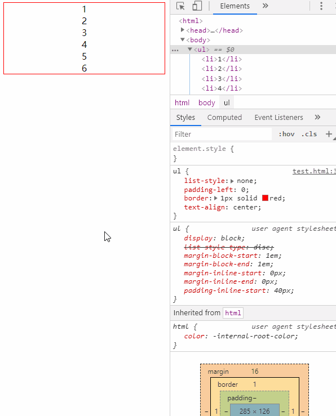Add new style rule plus icon
336x416 pixels.
tap(329, 134)
